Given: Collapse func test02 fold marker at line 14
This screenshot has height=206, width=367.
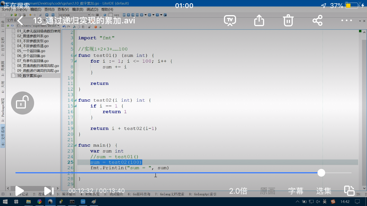Looking at the screenshot, I should [x=76, y=100].
